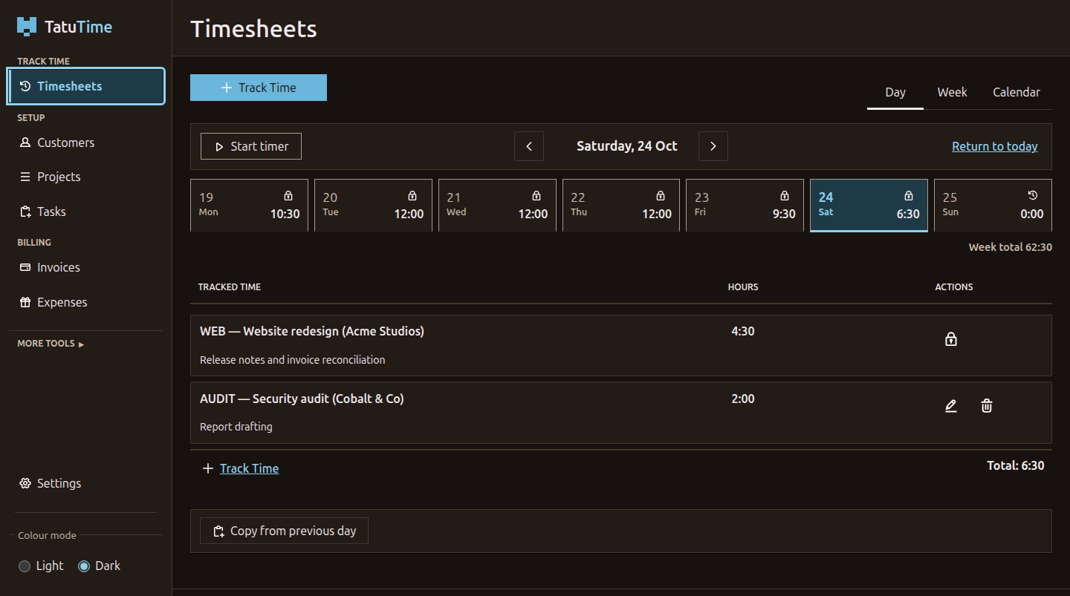Select Dark colour mode
Screen dimensions: 1070x596
pyautogui.click(x=84, y=566)
